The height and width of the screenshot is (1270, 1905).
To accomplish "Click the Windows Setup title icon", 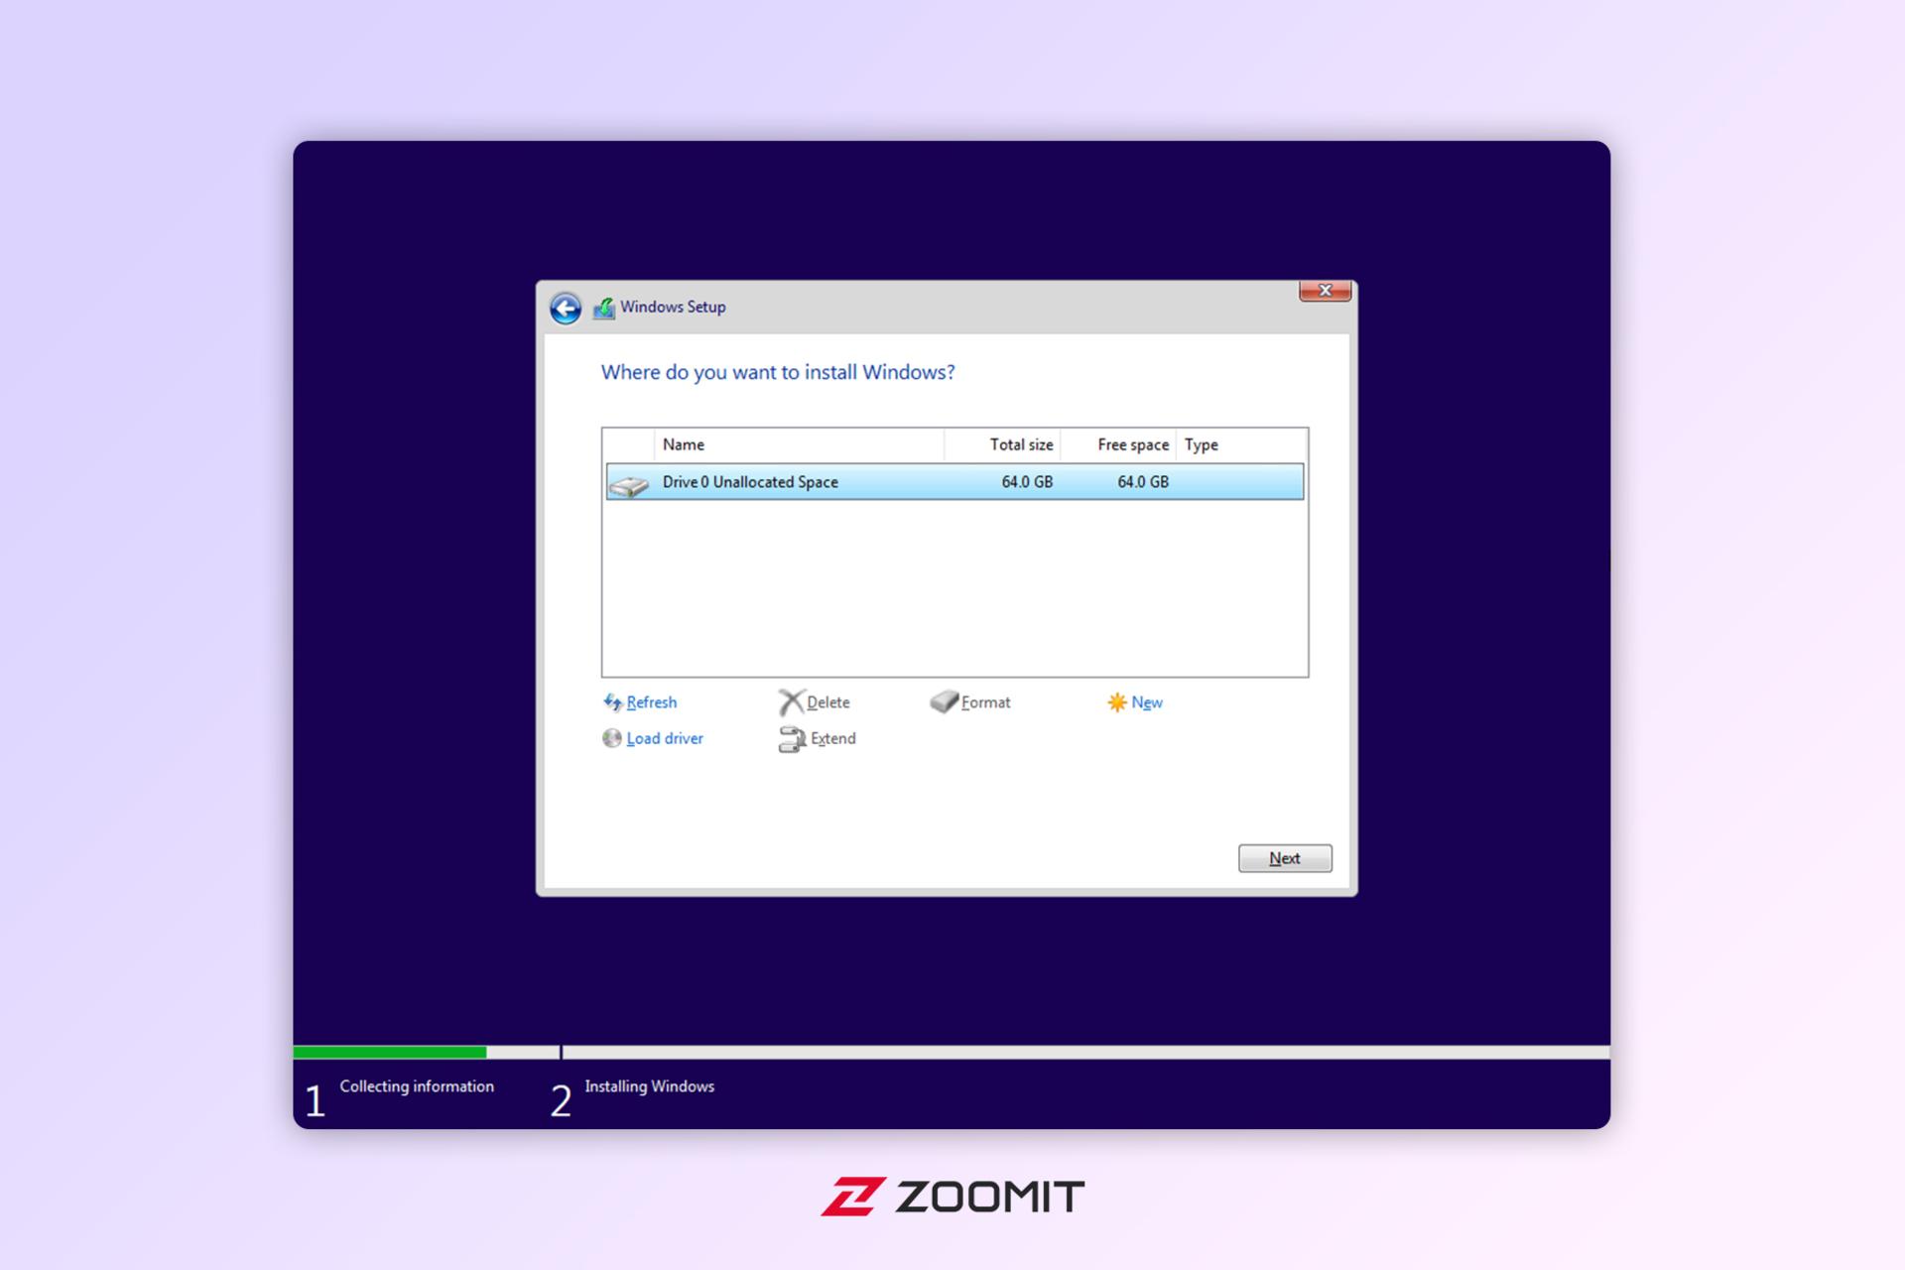I will [603, 308].
